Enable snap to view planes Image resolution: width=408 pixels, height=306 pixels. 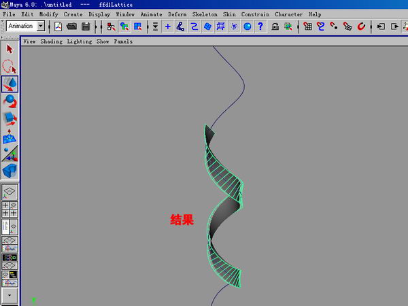pos(347,27)
